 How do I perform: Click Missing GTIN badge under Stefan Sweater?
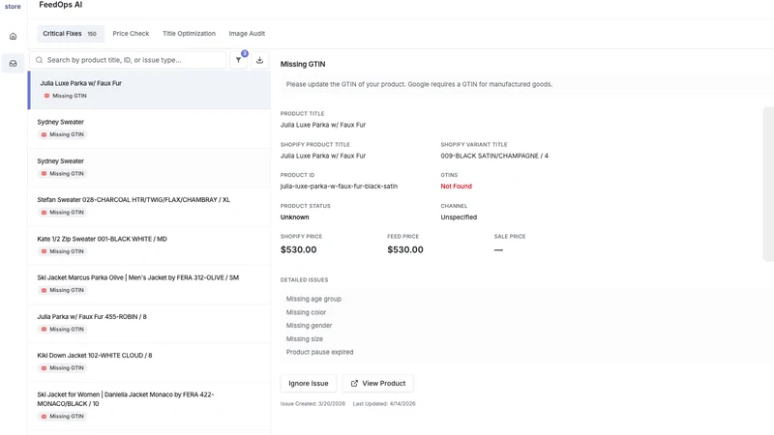click(x=63, y=213)
